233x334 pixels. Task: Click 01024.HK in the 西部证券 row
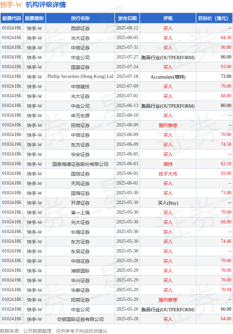(x=12, y=28)
